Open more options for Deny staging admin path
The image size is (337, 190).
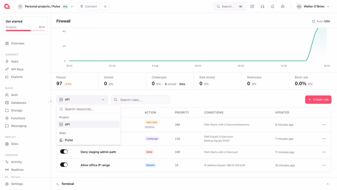coord(324,152)
